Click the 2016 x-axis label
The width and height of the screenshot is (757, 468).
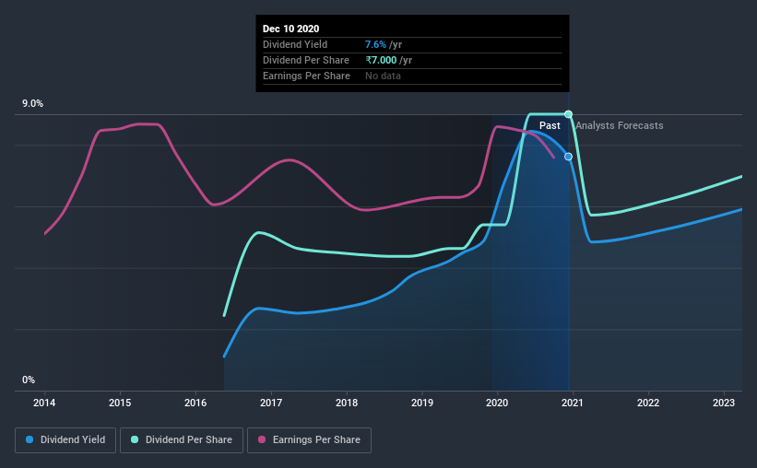(x=195, y=403)
